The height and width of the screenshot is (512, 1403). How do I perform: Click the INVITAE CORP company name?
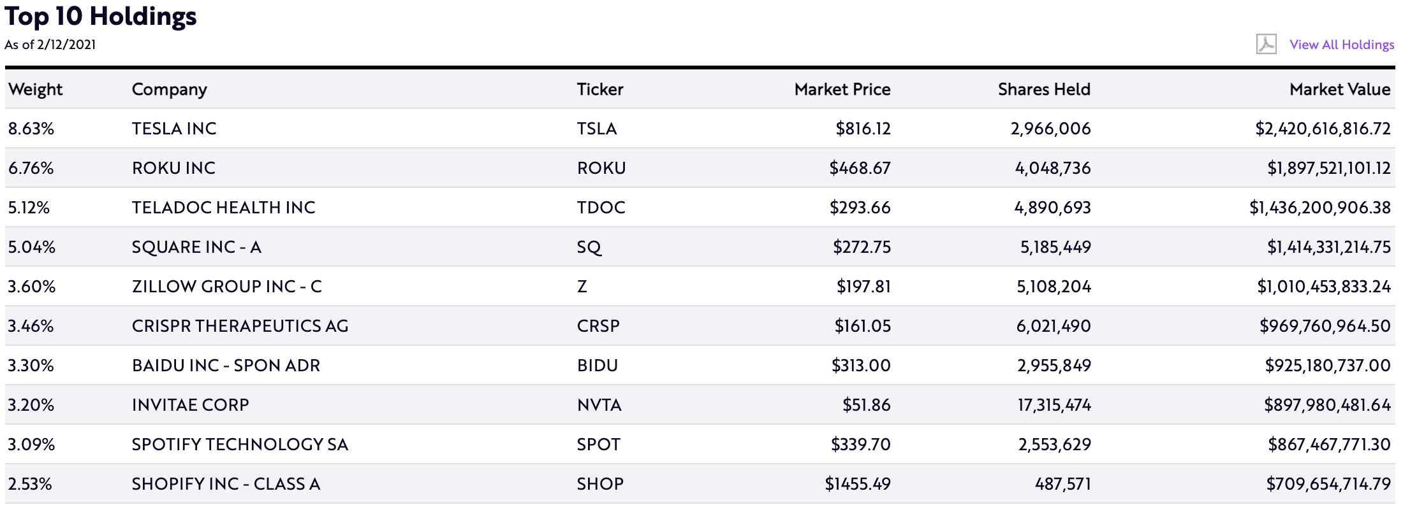190,405
